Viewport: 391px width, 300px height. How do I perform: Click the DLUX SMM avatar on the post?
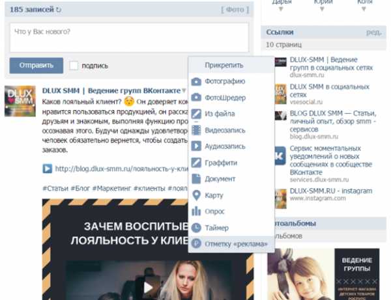[x=20, y=101]
